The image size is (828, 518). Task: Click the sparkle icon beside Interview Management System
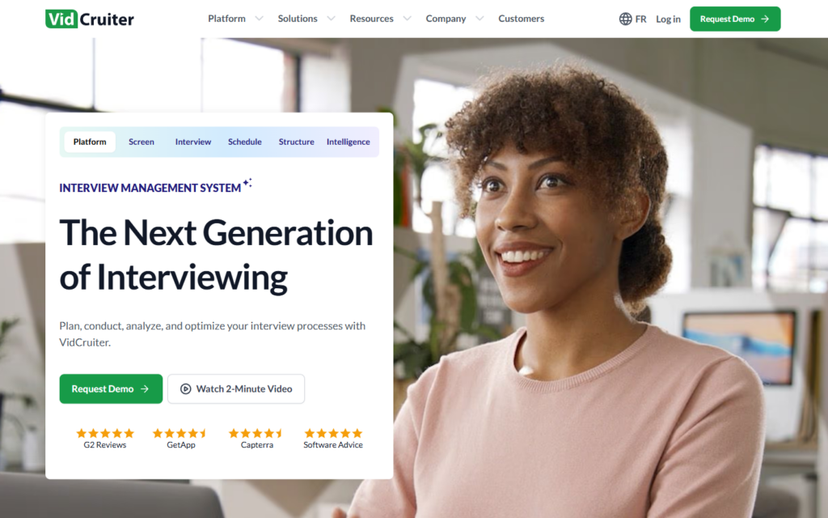(x=247, y=183)
